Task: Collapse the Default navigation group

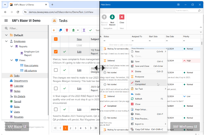Action: (x=6, y=35)
